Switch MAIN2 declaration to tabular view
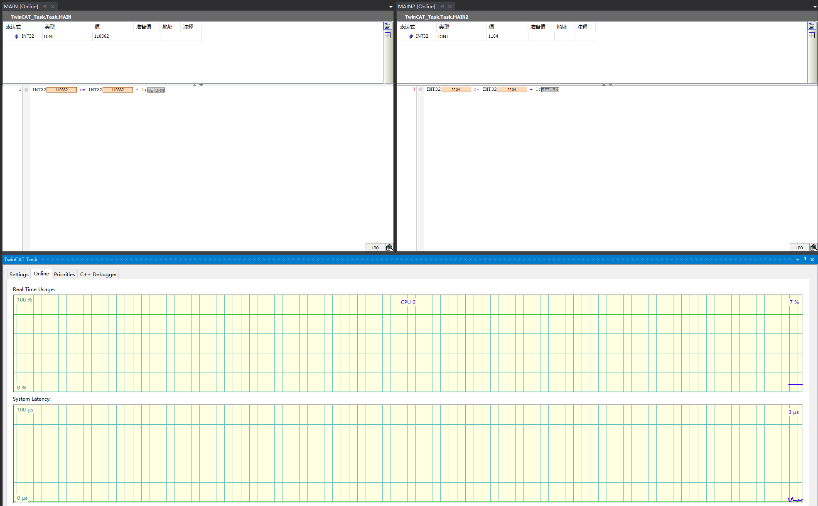 pos(811,36)
